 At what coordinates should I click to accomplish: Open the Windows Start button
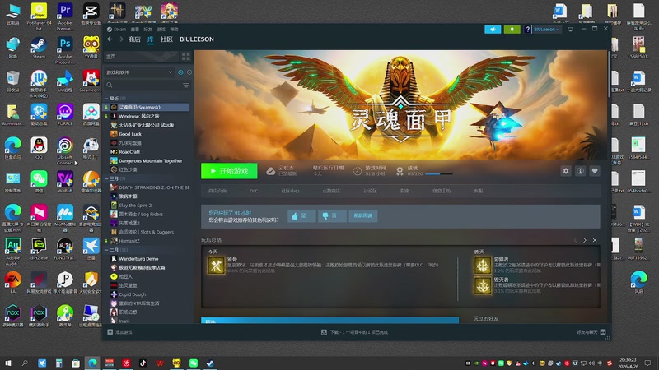(7, 363)
